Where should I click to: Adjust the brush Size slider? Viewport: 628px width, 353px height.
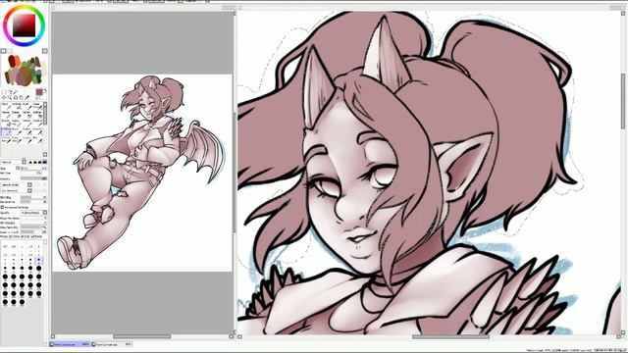click(33, 168)
